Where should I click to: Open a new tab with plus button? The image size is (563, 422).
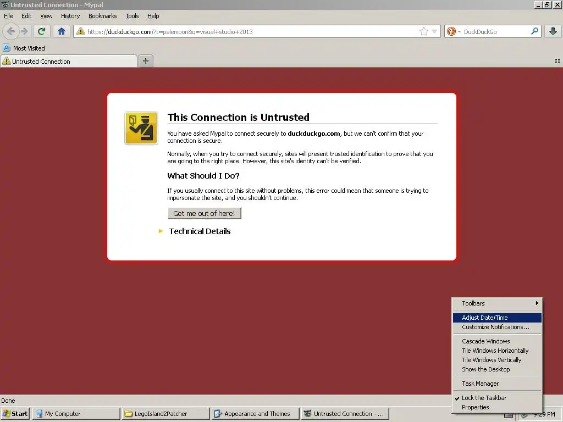145,61
